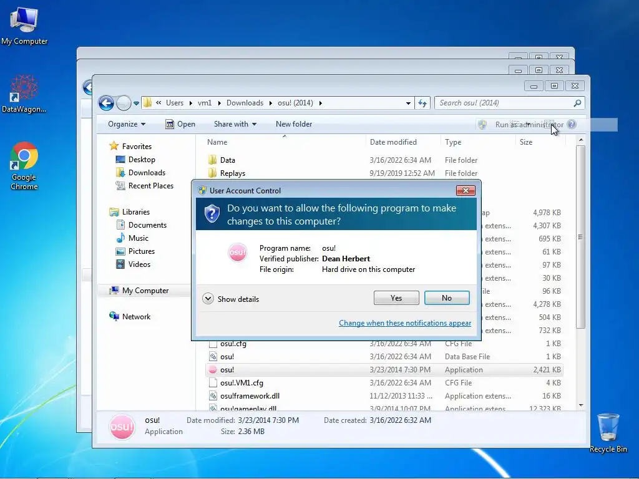Click scroll up arrow of file list
The image size is (639, 479).
581,140
